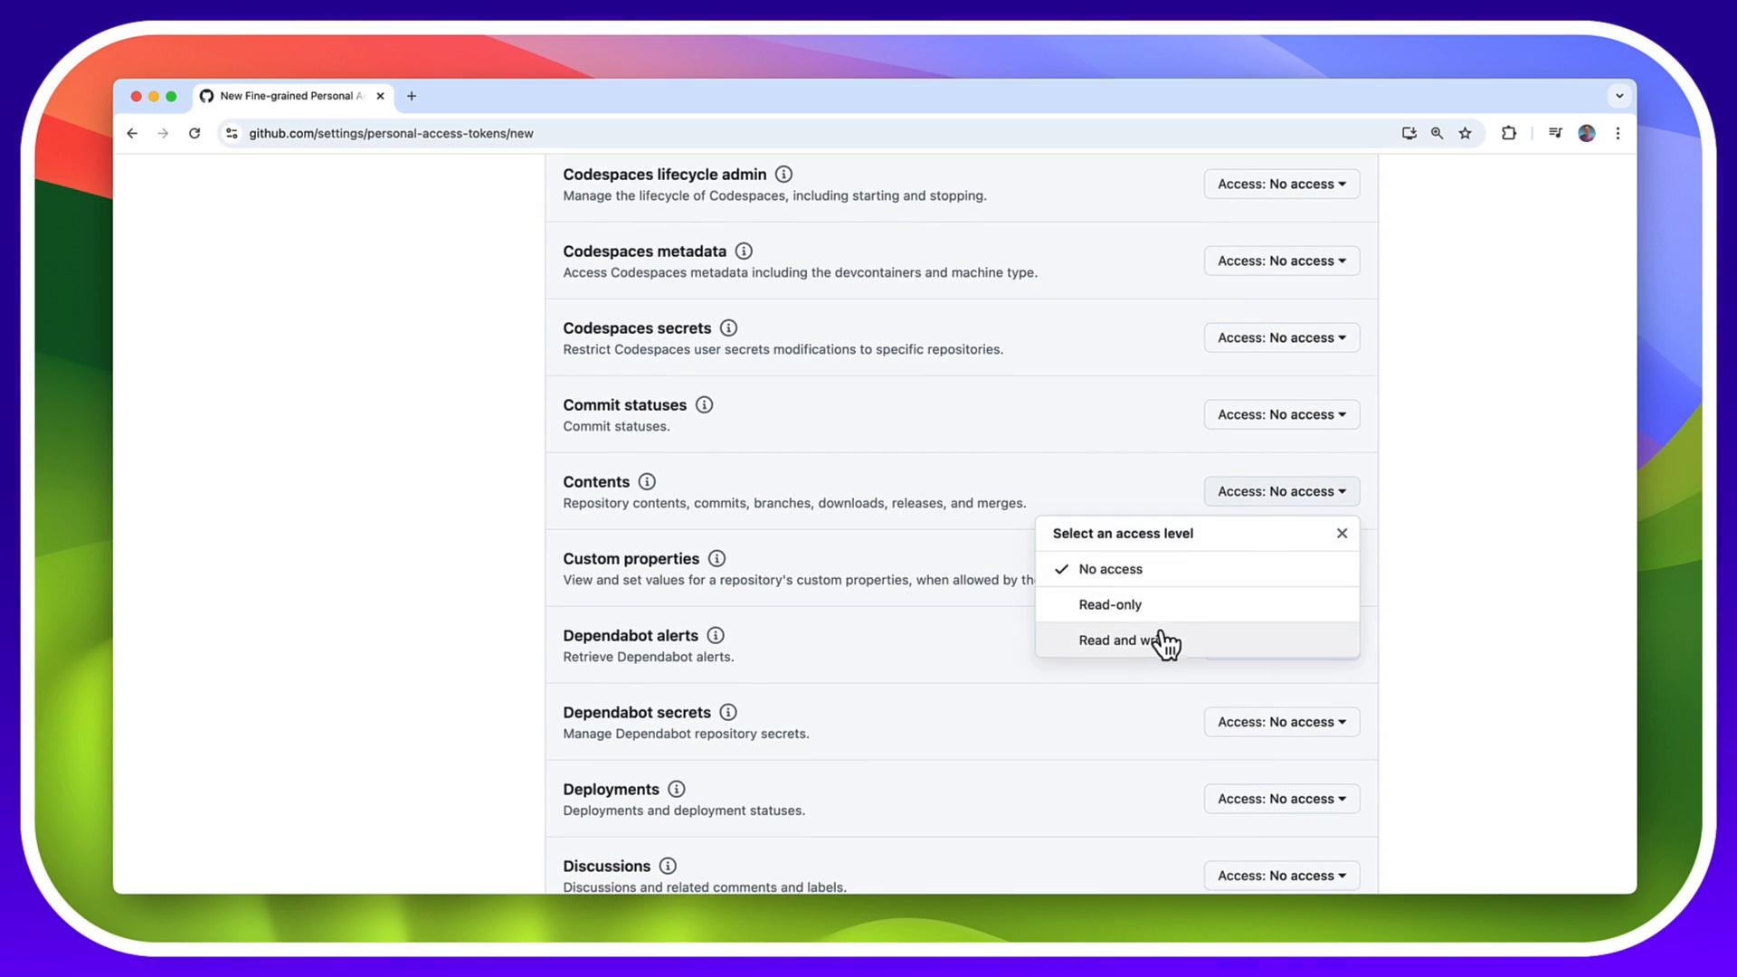
Task: Go back to the previous page
Action: click(x=132, y=133)
